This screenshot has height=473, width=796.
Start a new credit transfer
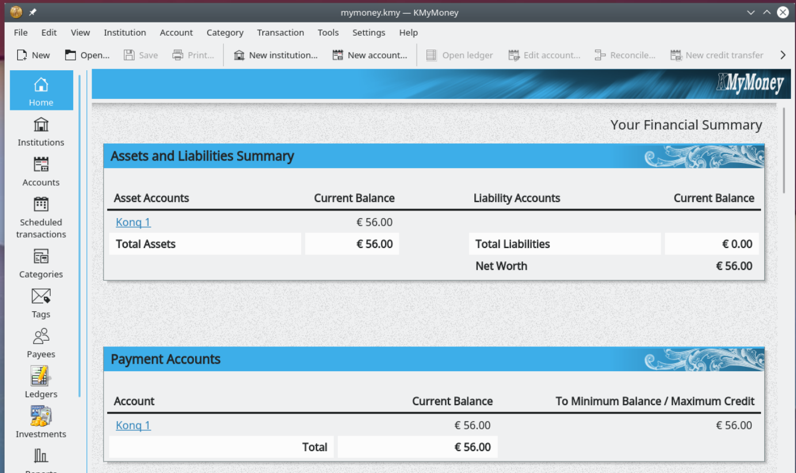tap(717, 55)
